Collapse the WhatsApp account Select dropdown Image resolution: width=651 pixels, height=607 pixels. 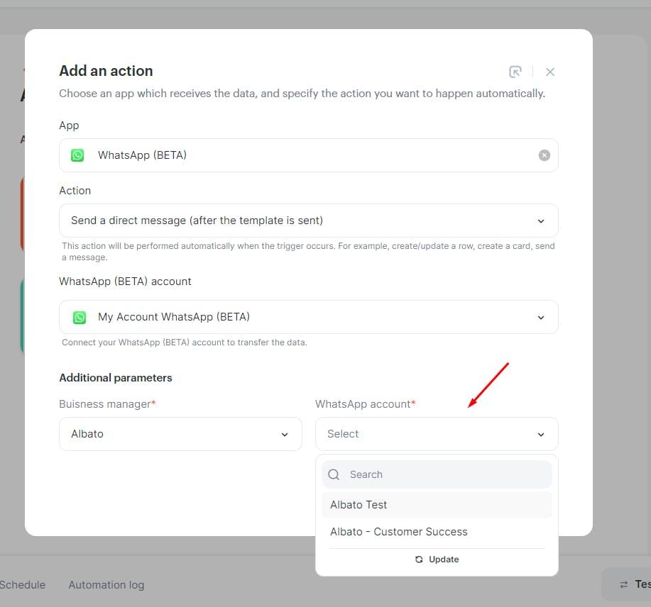[437, 434]
